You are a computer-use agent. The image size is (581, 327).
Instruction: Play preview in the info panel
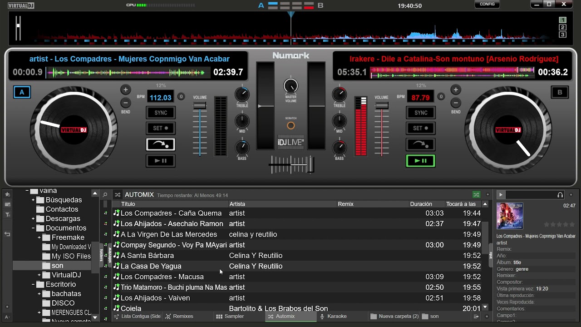pyautogui.click(x=501, y=195)
